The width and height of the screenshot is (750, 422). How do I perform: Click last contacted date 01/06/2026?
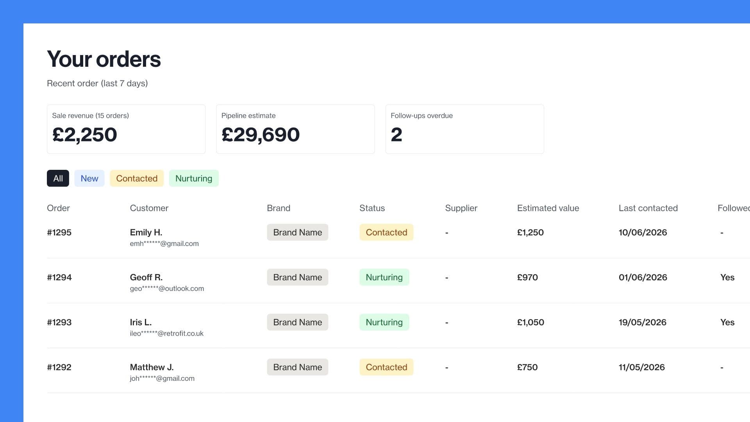(643, 277)
